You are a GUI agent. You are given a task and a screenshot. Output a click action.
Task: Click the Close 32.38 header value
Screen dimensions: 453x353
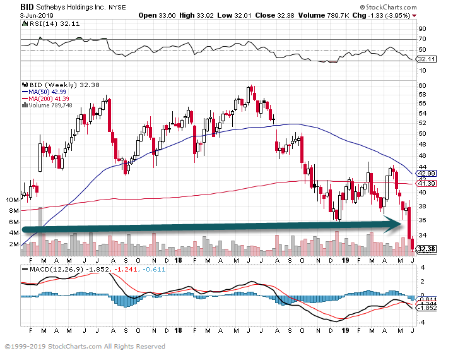point(274,15)
